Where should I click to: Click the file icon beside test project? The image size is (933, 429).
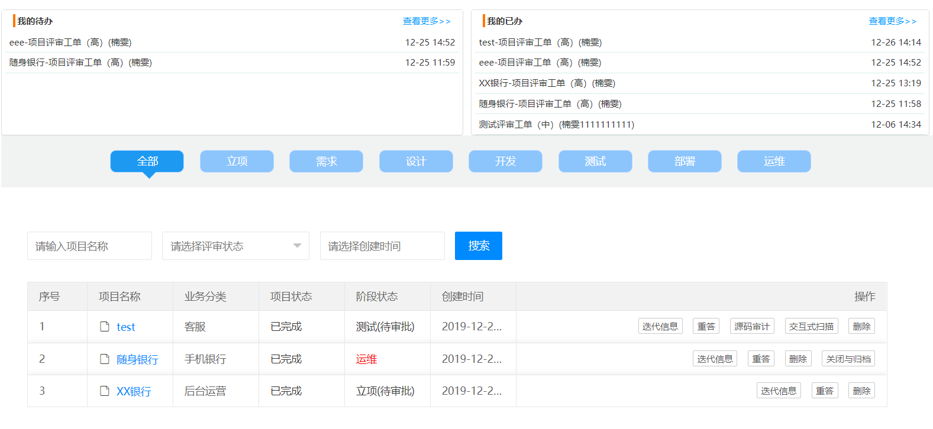(105, 326)
